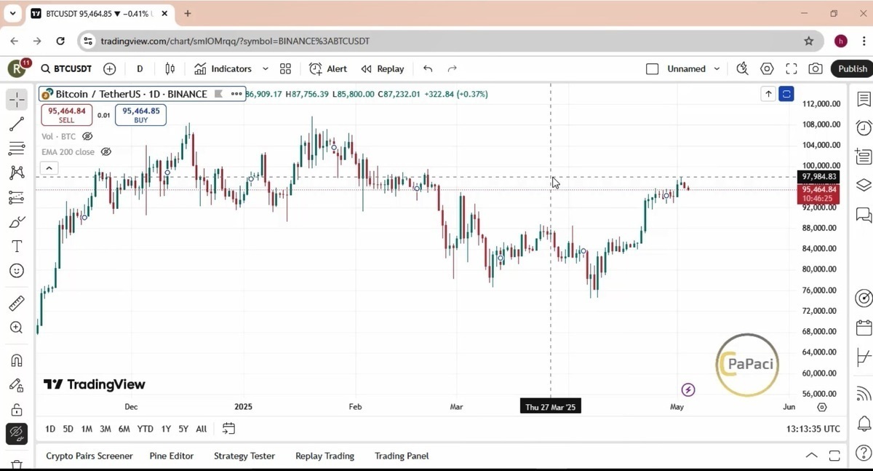Expand the Unnamed layout dropdown arrow

coord(717,69)
